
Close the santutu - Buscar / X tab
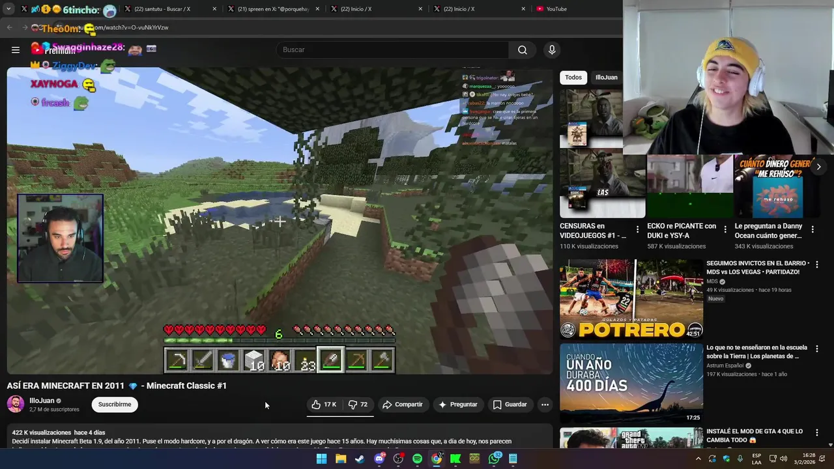214,9
